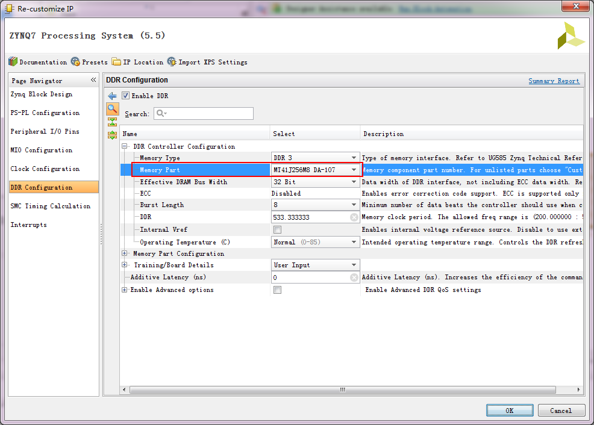Go to Peripheral I/O Pins page
This screenshot has width=594, height=425.
45,131
